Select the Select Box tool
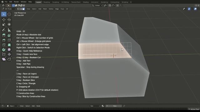 [4, 14]
